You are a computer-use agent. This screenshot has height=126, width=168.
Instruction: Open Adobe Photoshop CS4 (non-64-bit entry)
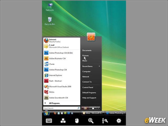pos(62,70)
